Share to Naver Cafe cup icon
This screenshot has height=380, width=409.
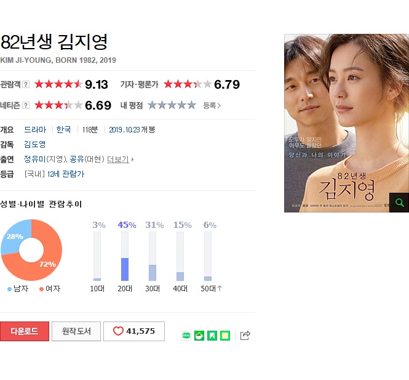pyautogui.click(x=199, y=335)
